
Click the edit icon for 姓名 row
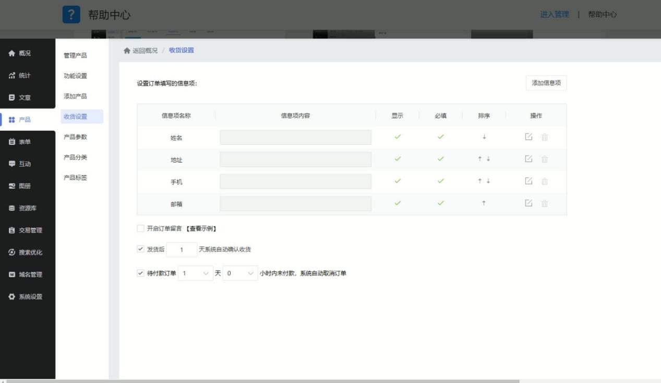pos(528,137)
